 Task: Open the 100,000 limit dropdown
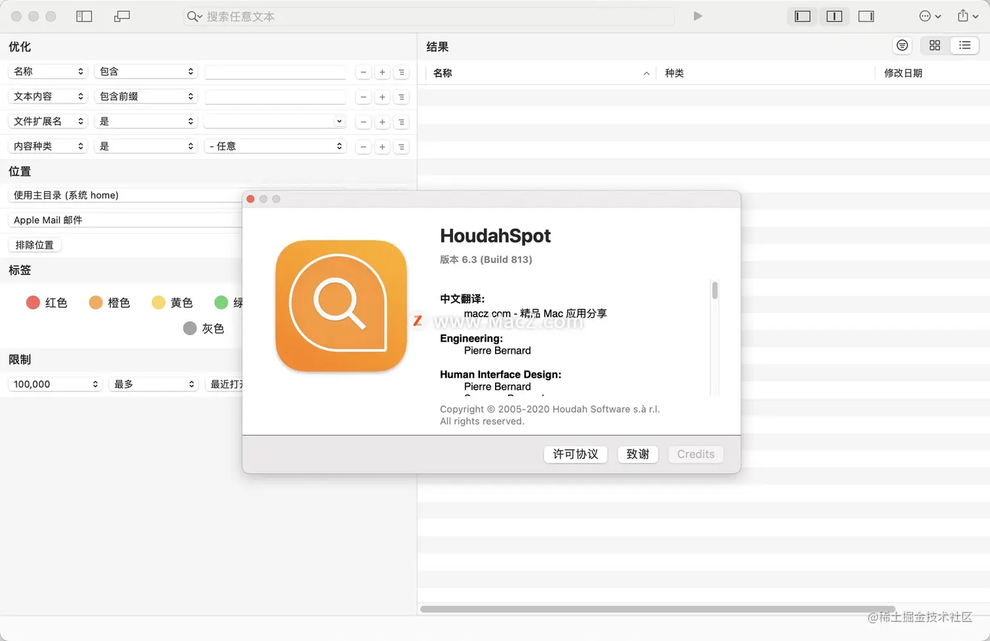click(55, 384)
